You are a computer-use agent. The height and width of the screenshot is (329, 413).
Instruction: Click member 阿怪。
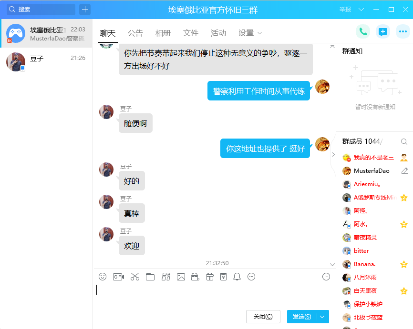pyautogui.click(x=361, y=211)
